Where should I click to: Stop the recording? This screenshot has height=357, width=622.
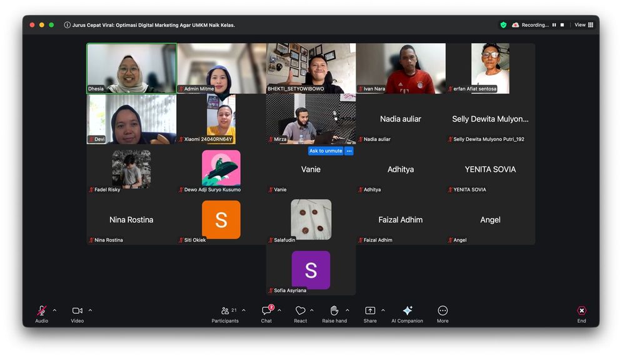[x=562, y=25]
